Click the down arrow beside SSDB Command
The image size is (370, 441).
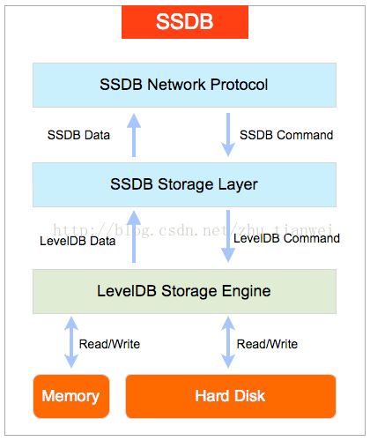(x=228, y=135)
